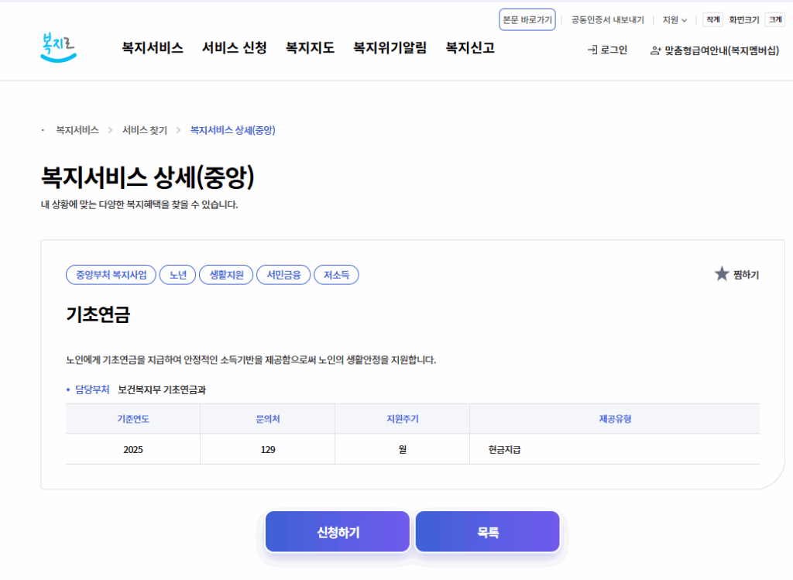
Task: Select the 작게 font size control
Action: 712,19
